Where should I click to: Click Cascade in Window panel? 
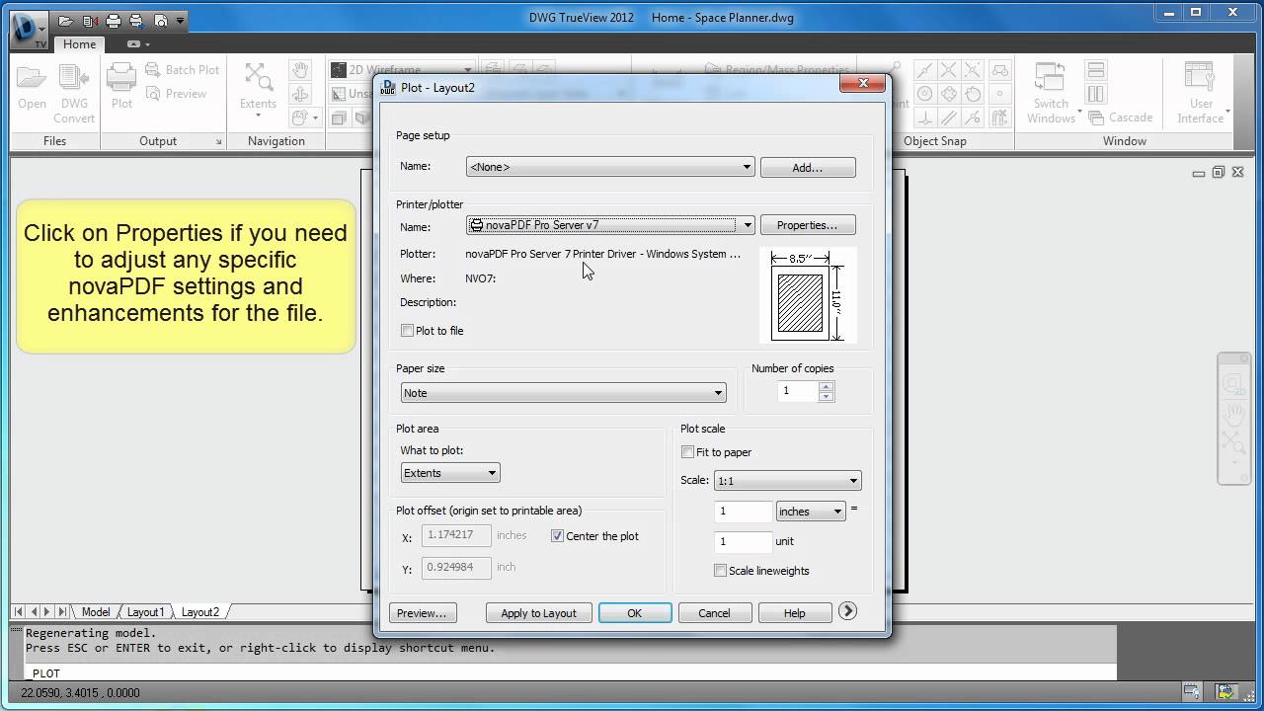click(1120, 118)
